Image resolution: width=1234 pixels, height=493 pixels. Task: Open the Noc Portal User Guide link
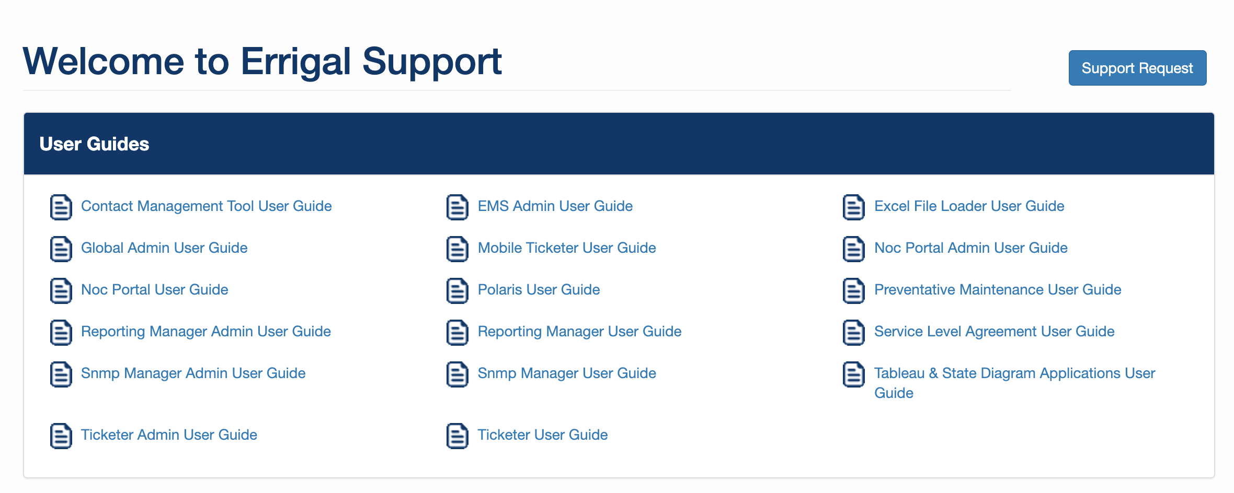[x=154, y=290]
